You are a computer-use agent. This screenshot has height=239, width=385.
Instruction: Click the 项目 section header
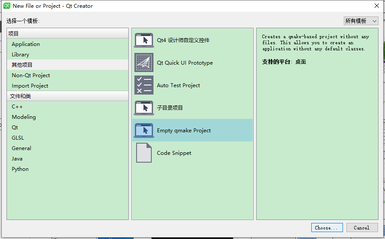[x=68, y=33]
